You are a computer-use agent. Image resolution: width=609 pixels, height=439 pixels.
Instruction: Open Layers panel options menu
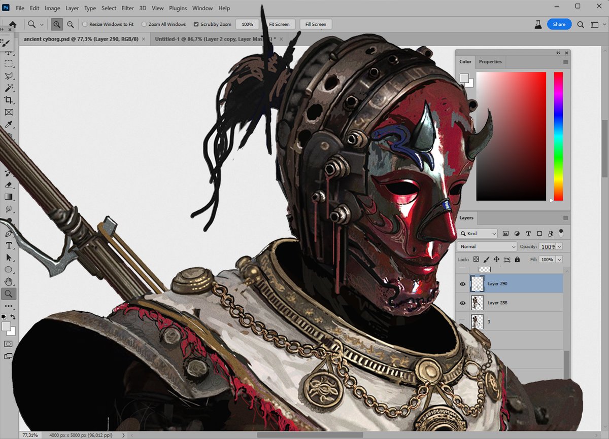pos(565,218)
